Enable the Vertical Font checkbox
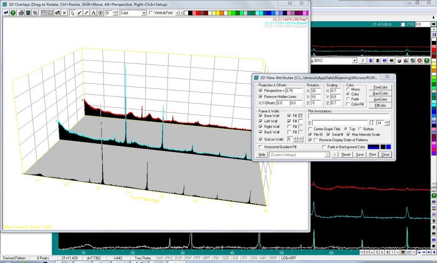Screen dimensions: 437x263 coord(151,13)
